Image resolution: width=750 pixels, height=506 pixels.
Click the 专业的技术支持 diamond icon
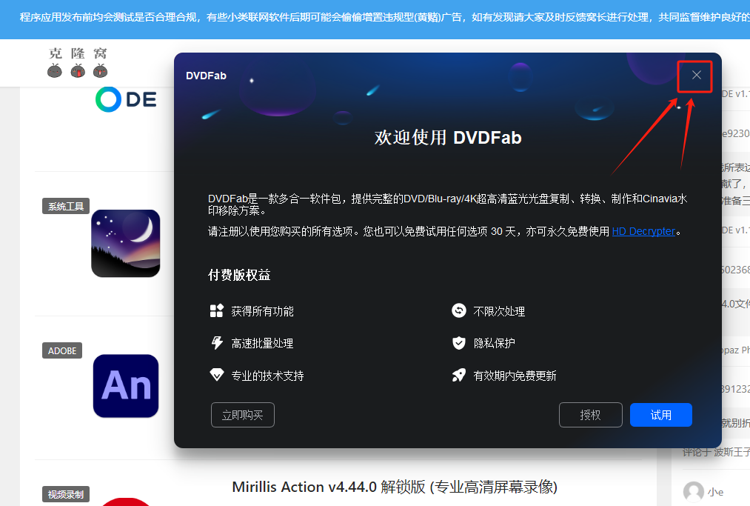click(217, 375)
